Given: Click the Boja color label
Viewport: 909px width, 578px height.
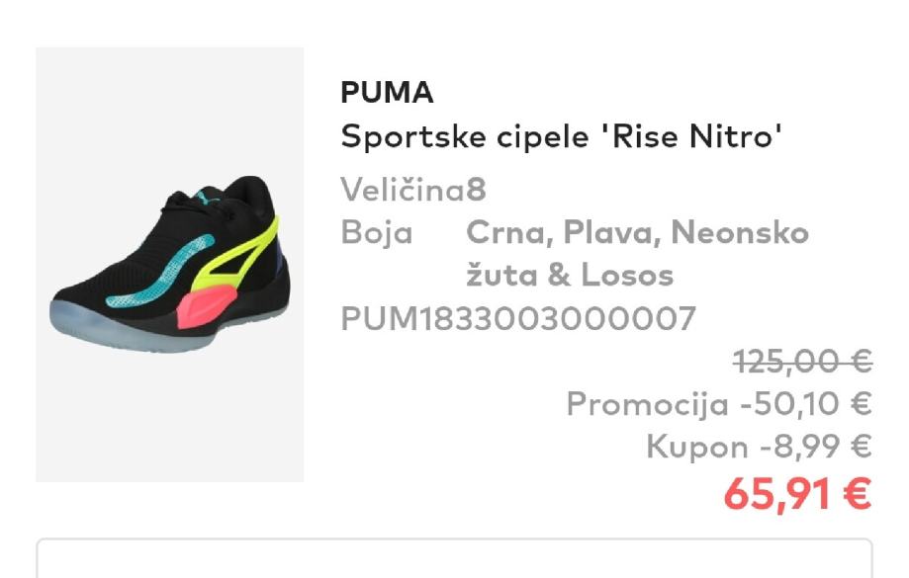Looking at the screenshot, I should tap(377, 233).
